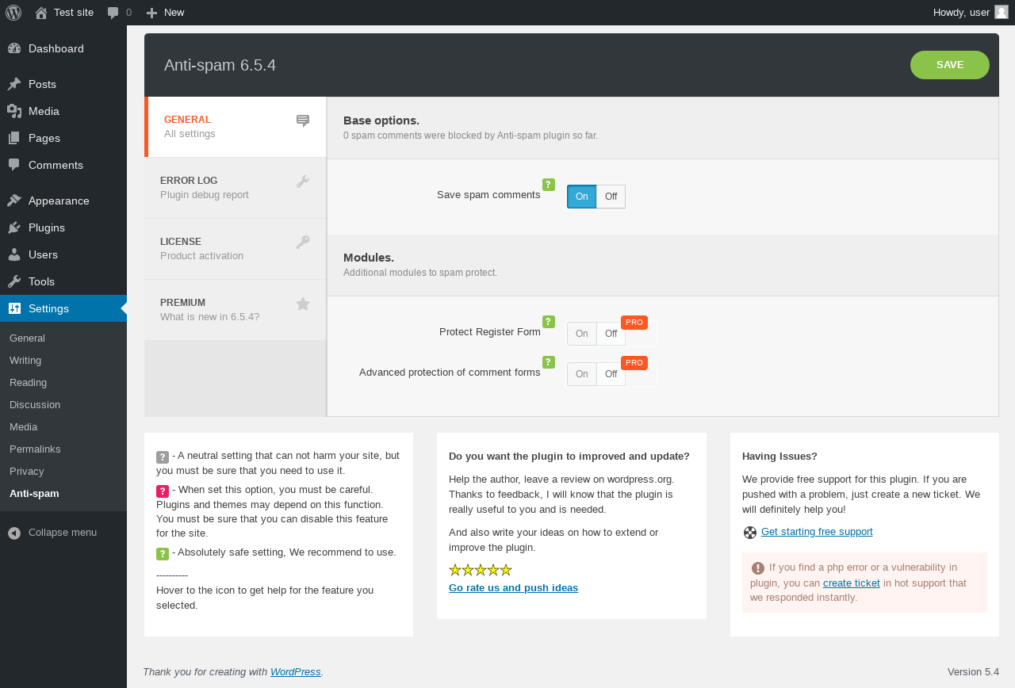Click the WordPress logo icon

click(x=13, y=12)
